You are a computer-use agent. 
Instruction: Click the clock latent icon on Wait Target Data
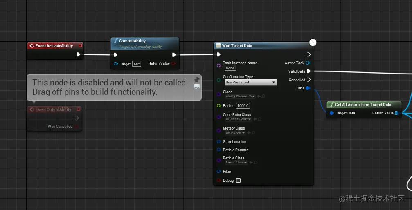click(313, 42)
